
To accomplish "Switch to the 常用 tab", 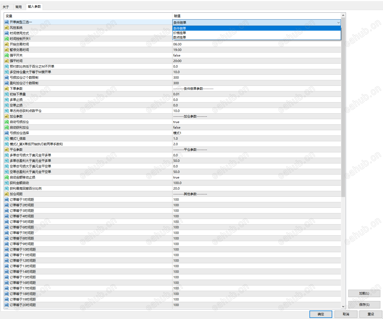I will click(x=19, y=7).
